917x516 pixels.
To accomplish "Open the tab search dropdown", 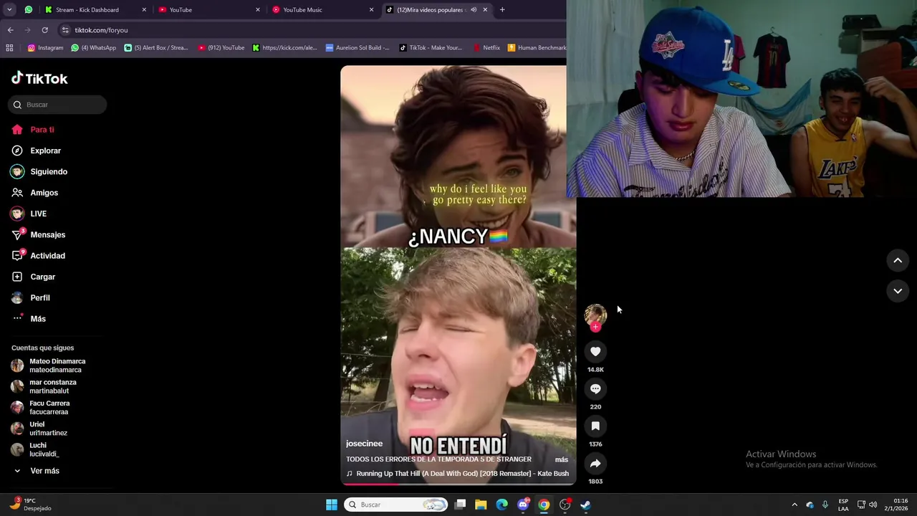I will [9, 10].
